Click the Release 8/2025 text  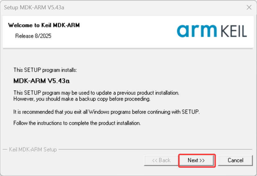(x=33, y=36)
